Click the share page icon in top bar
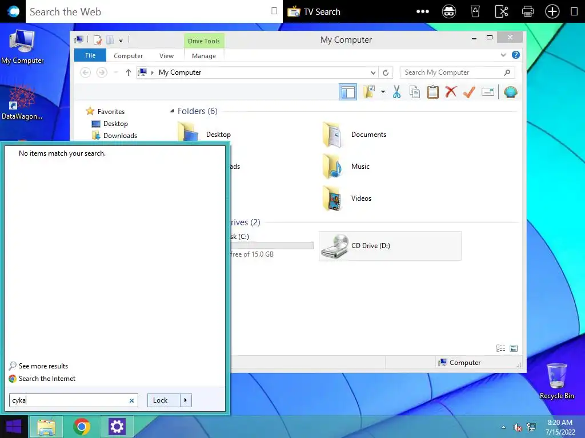The image size is (585, 438). [x=502, y=11]
